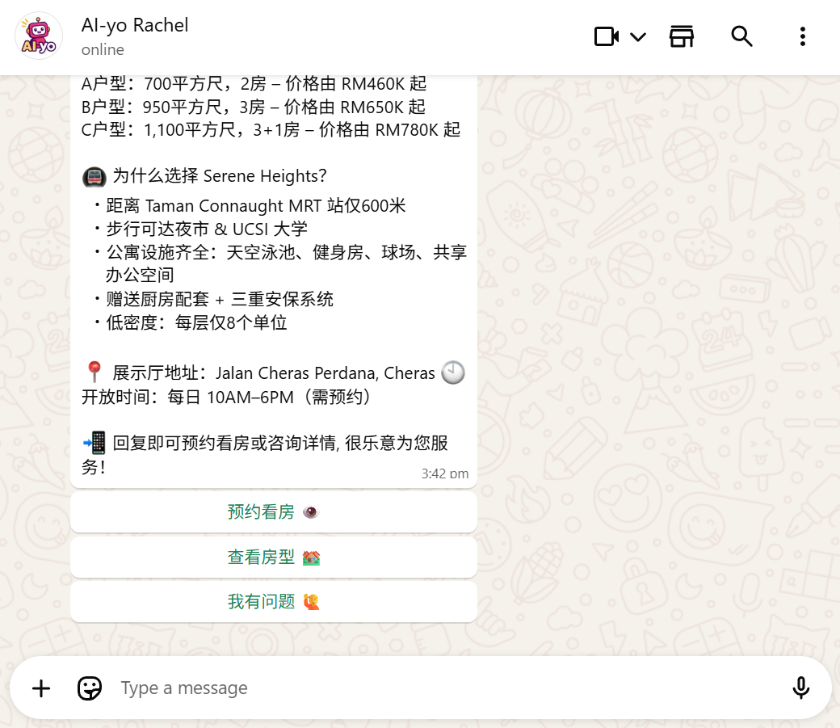Screen dimensions: 840x728
Task: Open the emoji picker
Action: click(89, 688)
